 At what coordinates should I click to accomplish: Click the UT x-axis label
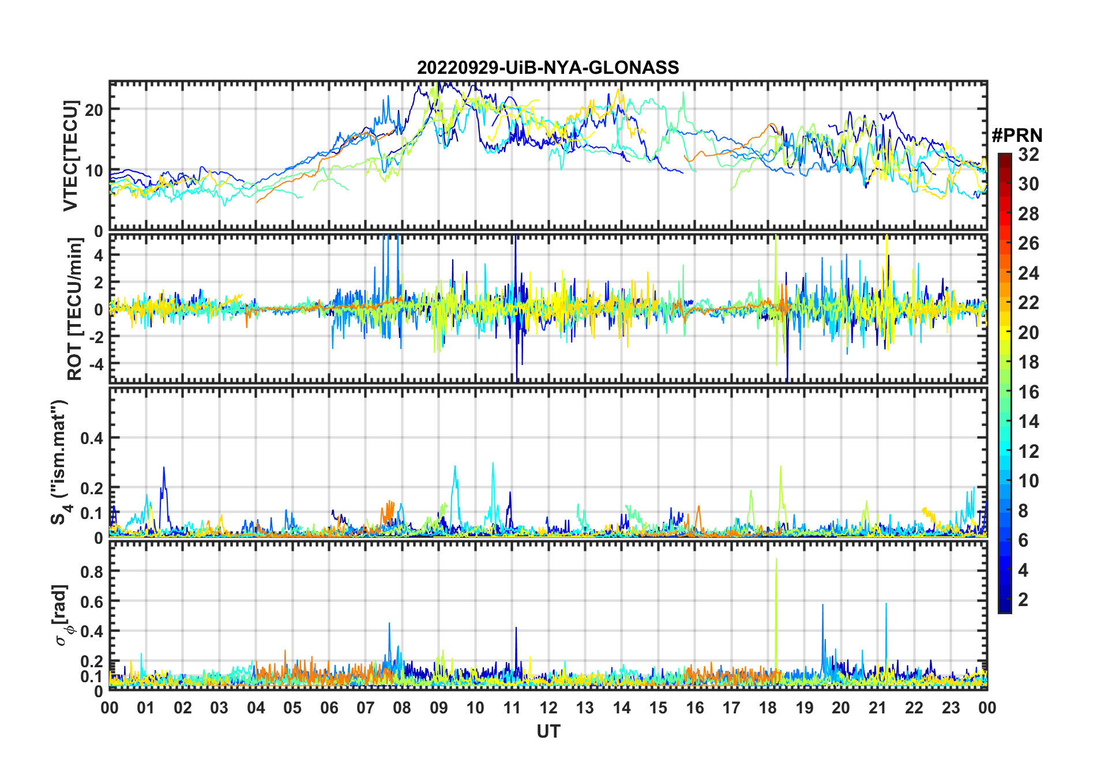tap(548, 732)
